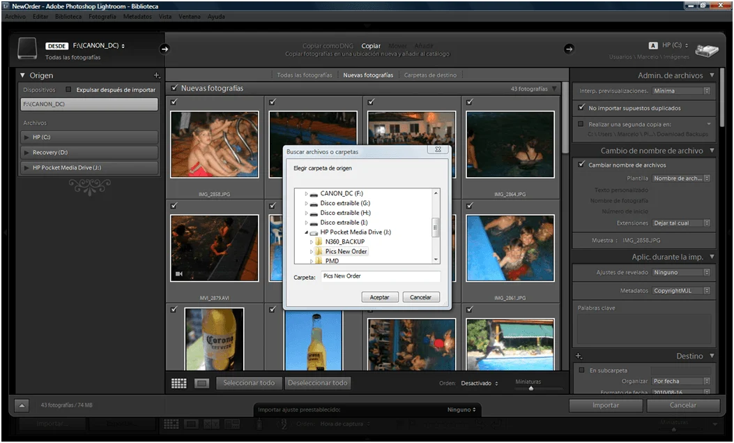Select PMD folder in tree
Viewport: 734px width, 443px height.
(332, 261)
